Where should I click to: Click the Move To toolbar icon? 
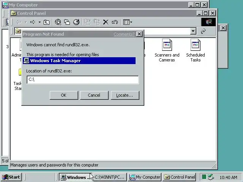[x=88, y=22]
